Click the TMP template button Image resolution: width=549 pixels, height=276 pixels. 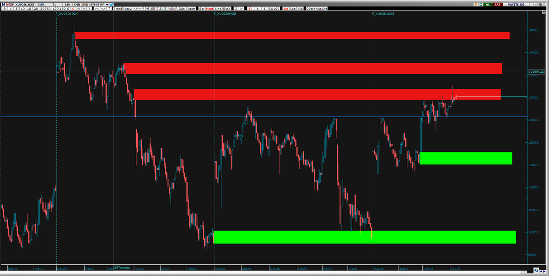coord(101,4)
